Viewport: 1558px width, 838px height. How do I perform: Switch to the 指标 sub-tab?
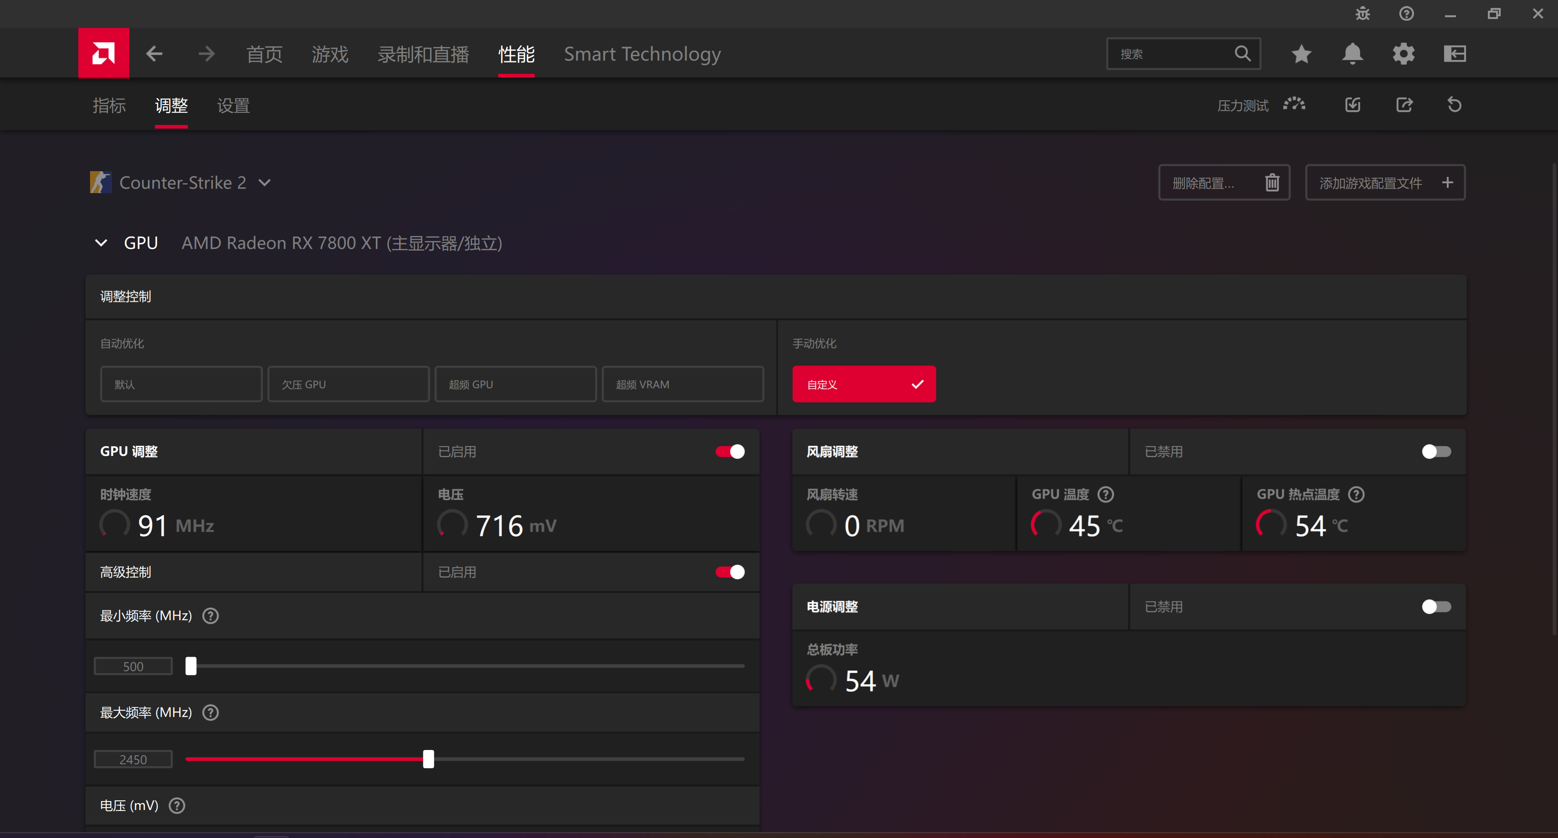(x=109, y=105)
